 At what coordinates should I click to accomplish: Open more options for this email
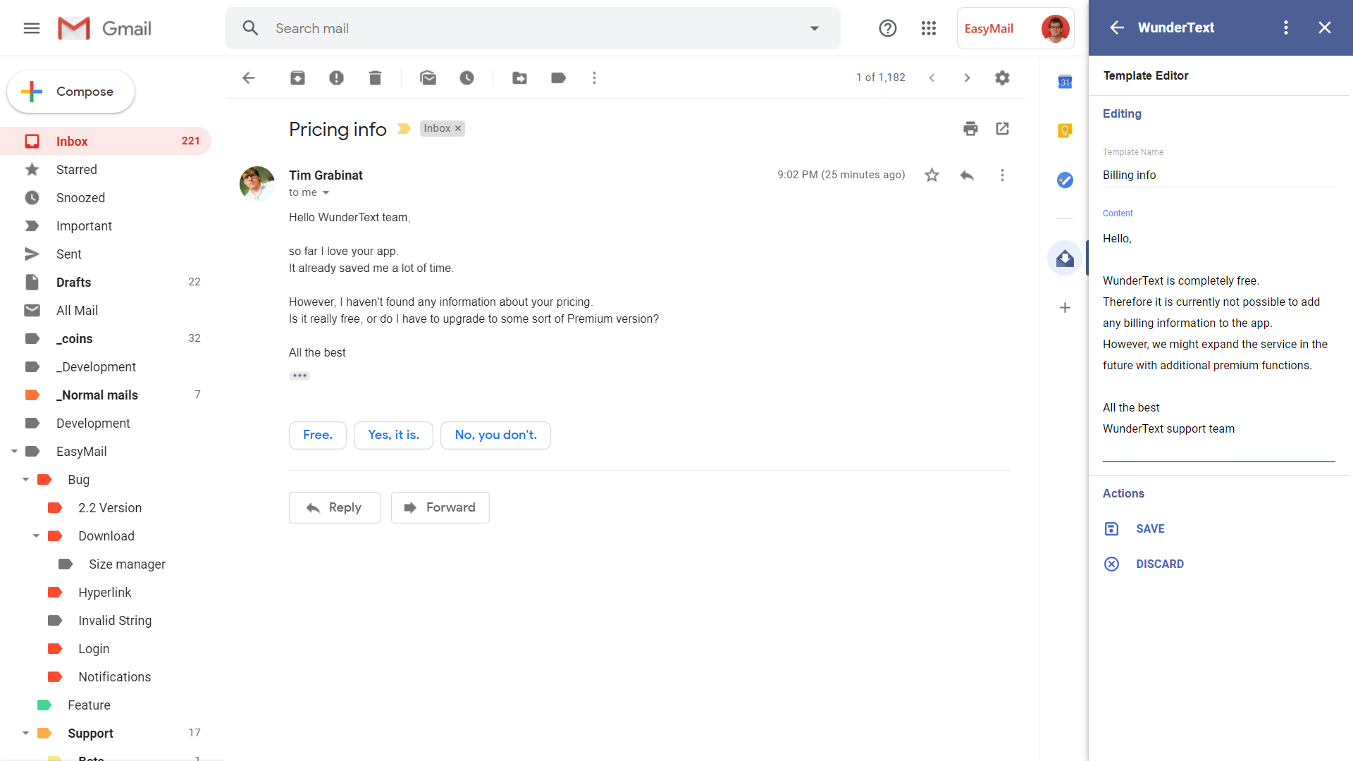click(1002, 175)
